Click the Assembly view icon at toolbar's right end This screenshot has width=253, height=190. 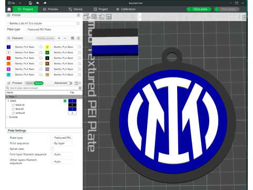[x=245, y=17]
